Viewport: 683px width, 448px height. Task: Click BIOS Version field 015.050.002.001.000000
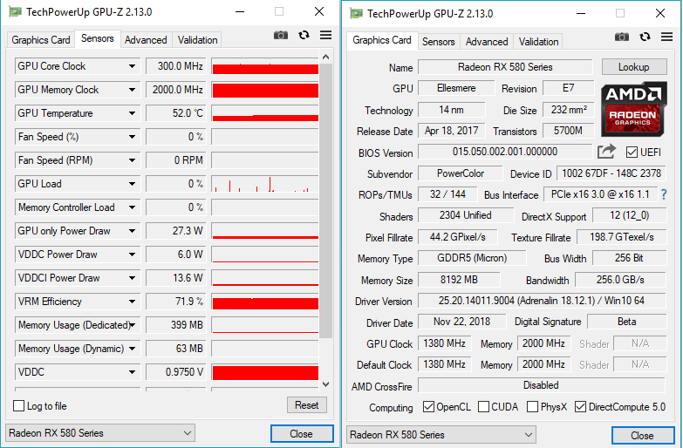point(505,152)
